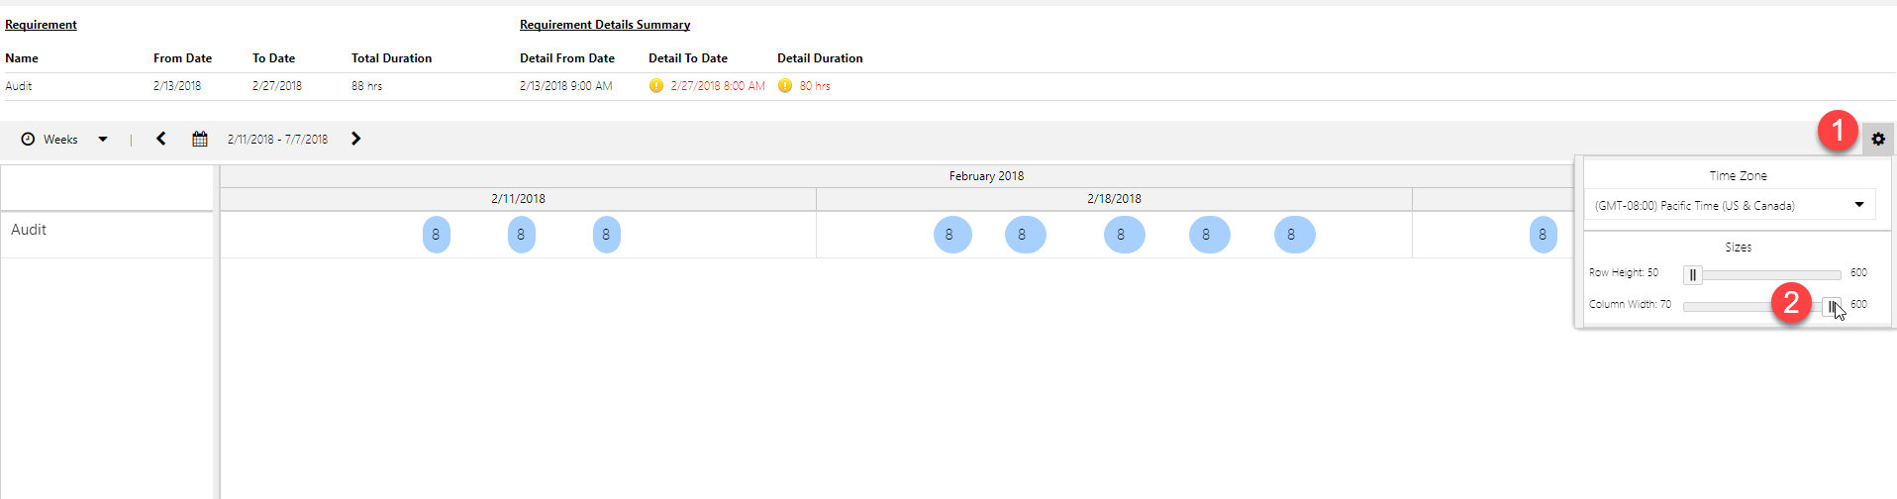The width and height of the screenshot is (1897, 499).
Task: Click warning icon beside Detail To Date
Action: (655, 86)
